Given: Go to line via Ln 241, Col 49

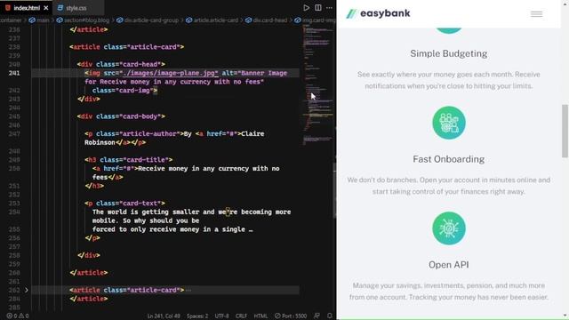Looking at the screenshot, I should click(x=164, y=316).
